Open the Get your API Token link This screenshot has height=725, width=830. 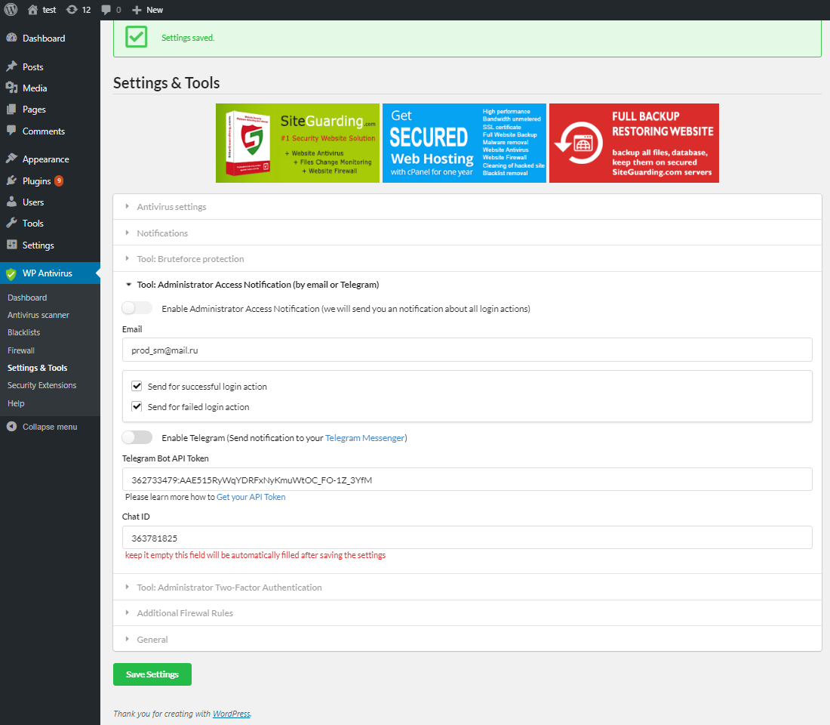pyautogui.click(x=251, y=497)
